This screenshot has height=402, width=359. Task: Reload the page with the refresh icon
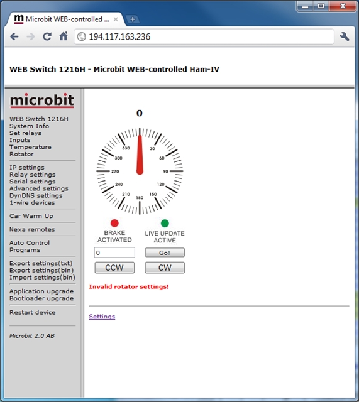tap(47, 36)
